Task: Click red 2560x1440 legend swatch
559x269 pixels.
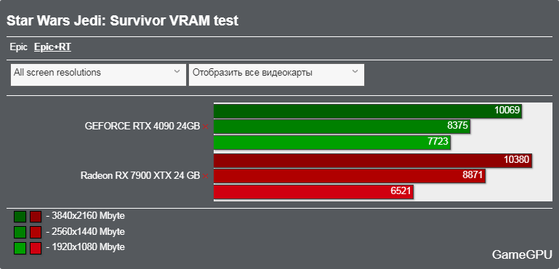Action: (36, 232)
